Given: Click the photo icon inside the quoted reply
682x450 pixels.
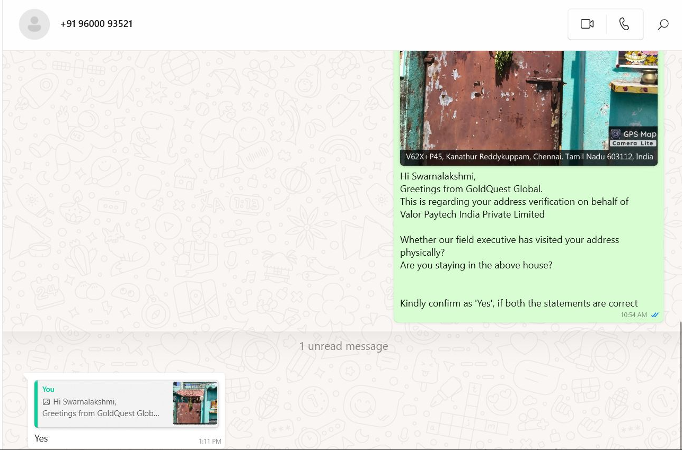Looking at the screenshot, I should point(46,402).
